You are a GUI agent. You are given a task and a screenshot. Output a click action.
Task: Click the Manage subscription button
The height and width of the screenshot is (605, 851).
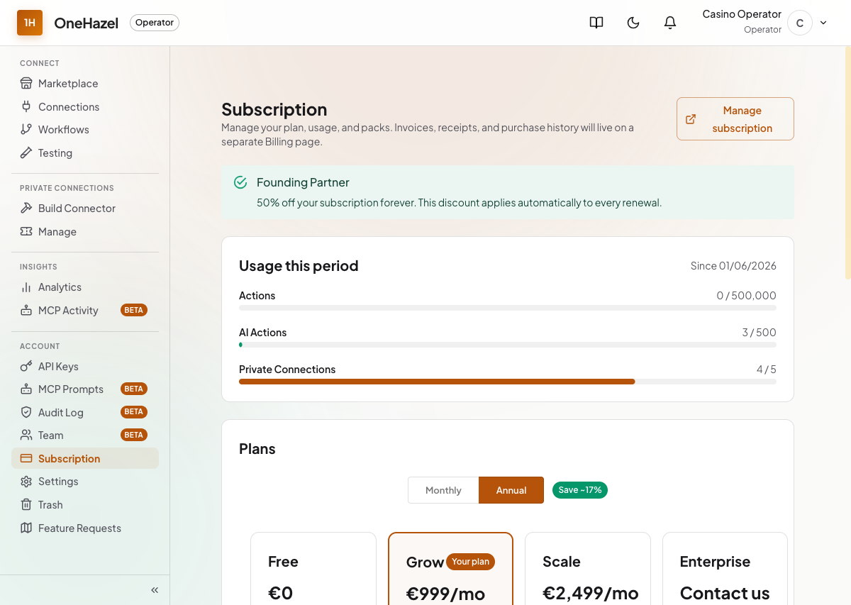[x=735, y=119]
